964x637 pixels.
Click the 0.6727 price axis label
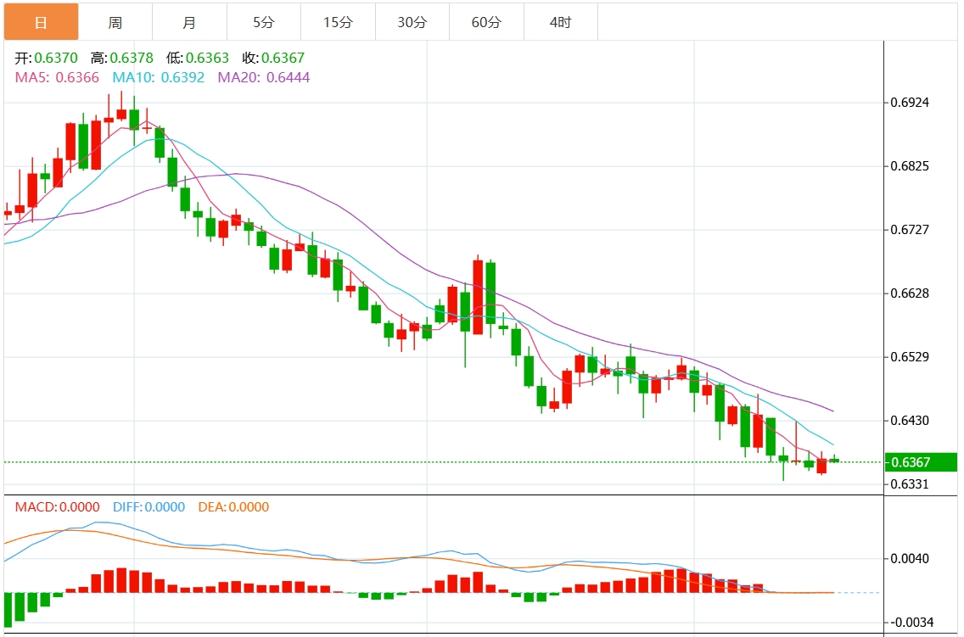tap(910, 230)
